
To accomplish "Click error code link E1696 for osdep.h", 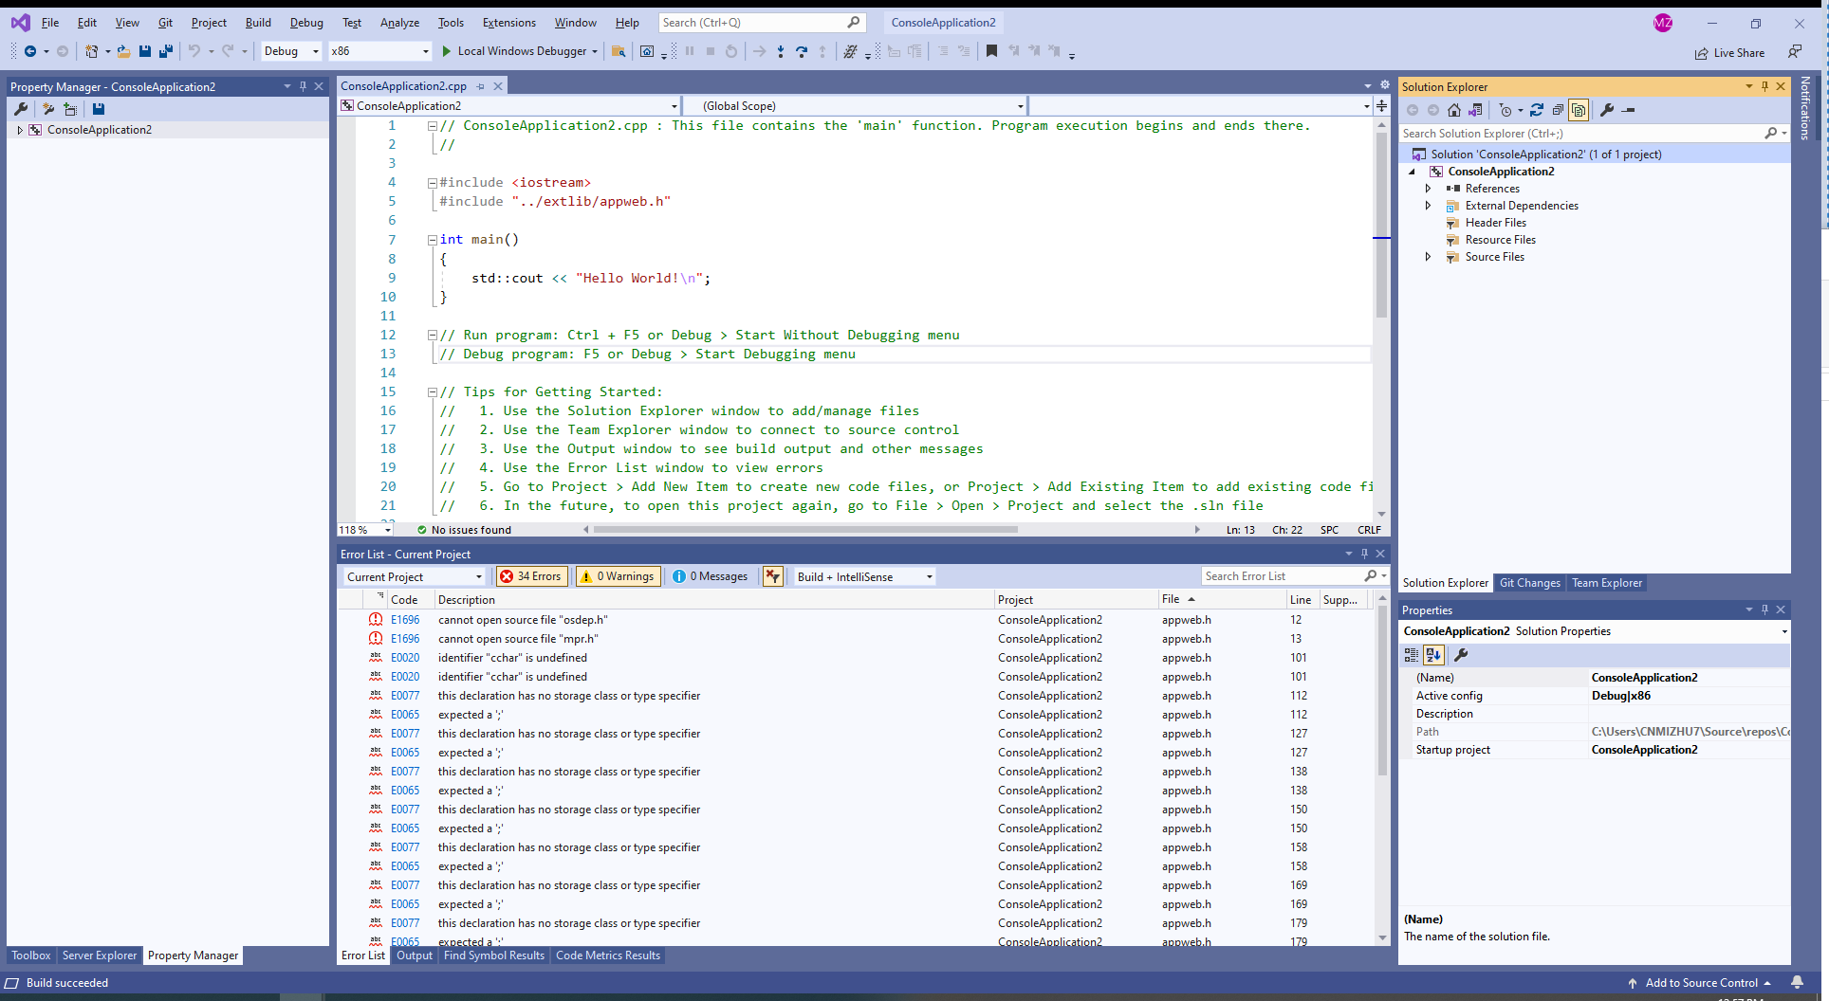I will 405,620.
